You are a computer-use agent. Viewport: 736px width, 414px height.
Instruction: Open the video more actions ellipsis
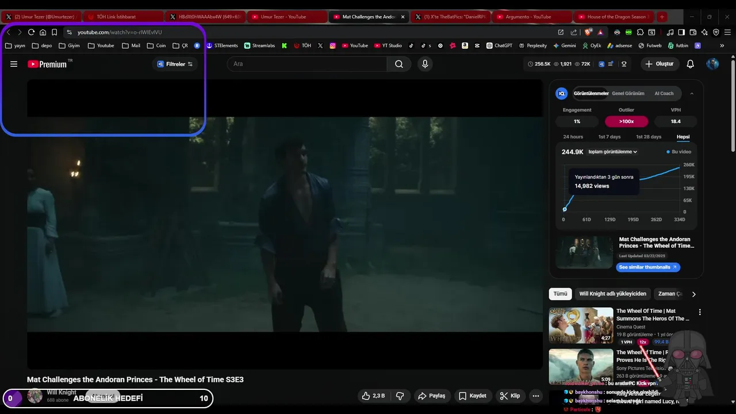pyautogui.click(x=536, y=396)
